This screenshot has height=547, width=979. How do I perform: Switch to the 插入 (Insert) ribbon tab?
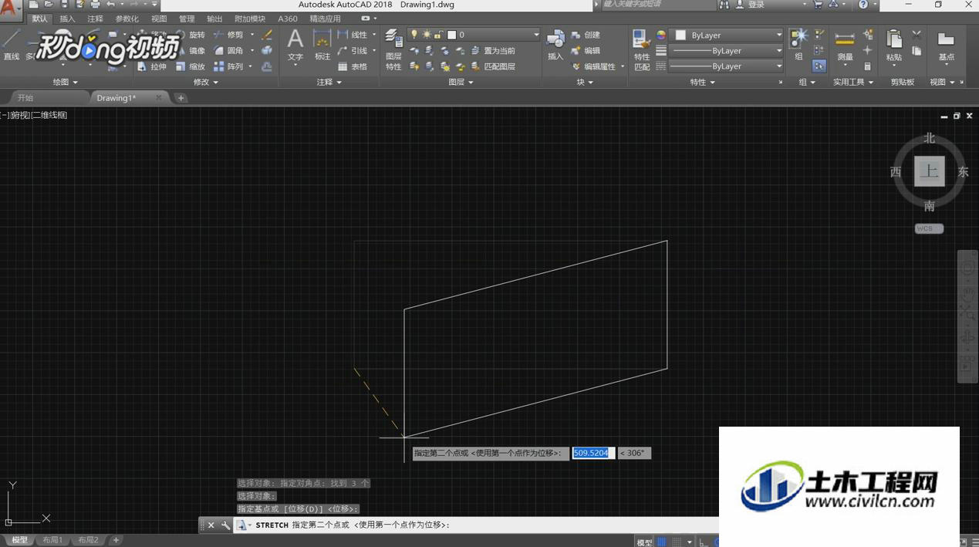coord(67,19)
